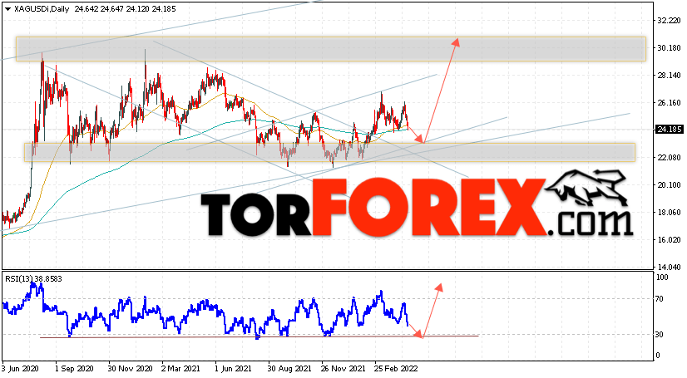Viewport: 687px width, 378px height.
Task: Select the 30 Nov 2020 date label
Action: point(130,368)
